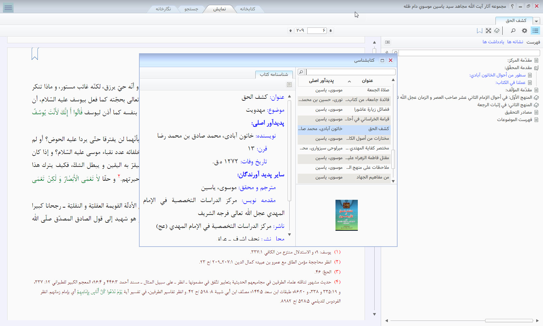Open the عملنا في الكتاب entry

[x=511, y=83]
